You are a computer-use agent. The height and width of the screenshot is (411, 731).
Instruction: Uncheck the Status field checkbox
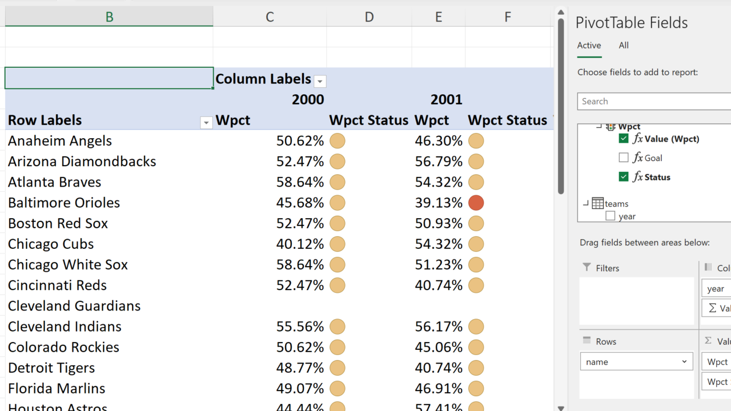624,177
